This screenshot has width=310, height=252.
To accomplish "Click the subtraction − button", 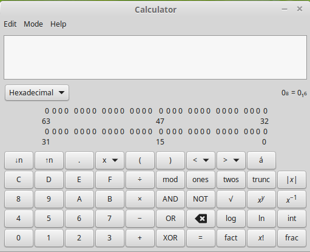I will click(140, 219).
